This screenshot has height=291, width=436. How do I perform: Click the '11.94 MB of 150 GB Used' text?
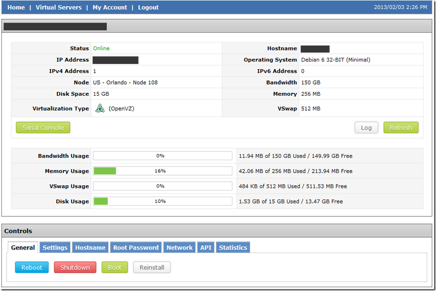pyautogui.click(x=272, y=156)
